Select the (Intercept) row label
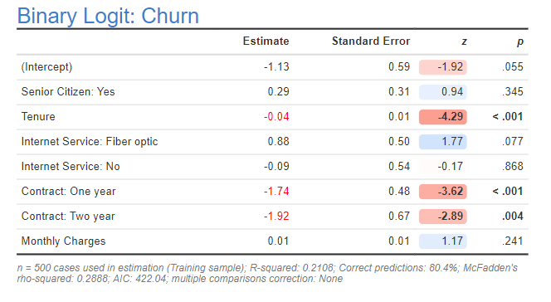Screen dimensions: 551x302 click(x=46, y=66)
